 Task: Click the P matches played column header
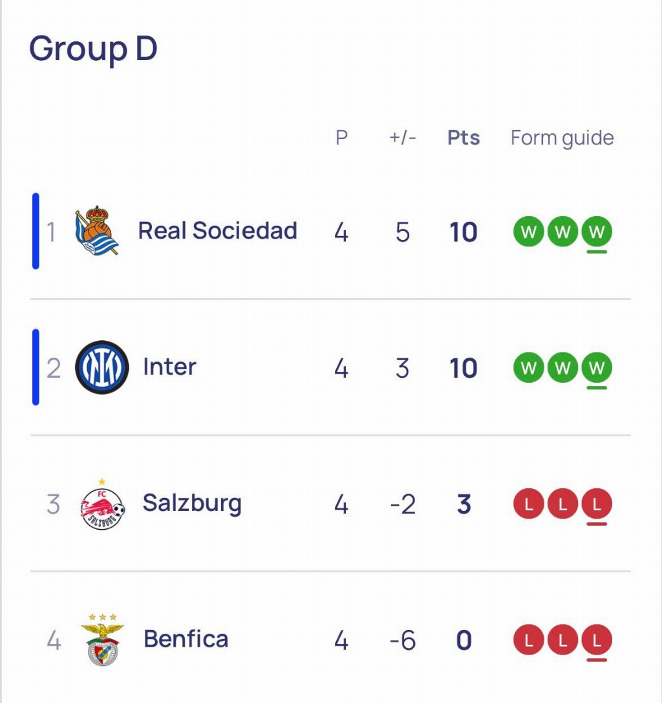tap(341, 138)
